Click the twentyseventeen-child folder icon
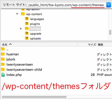Screen dimensions: 112x99 3,70
